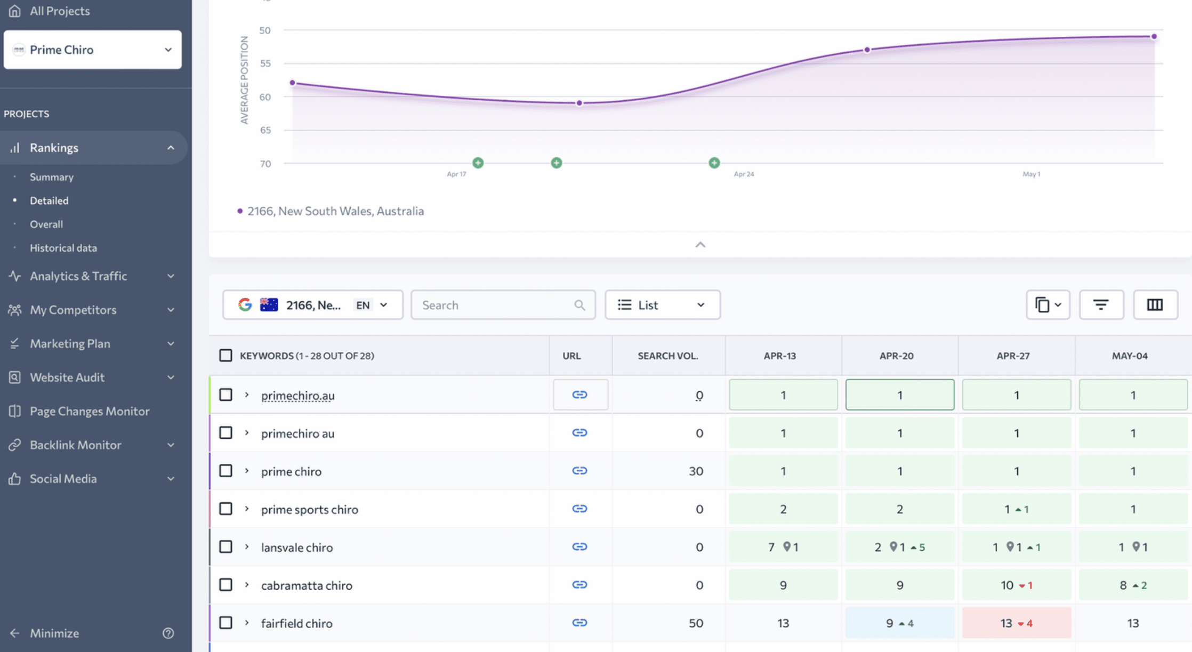Open URL link icon for 'primechiro au'
1192x652 pixels.
pyautogui.click(x=580, y=432)
